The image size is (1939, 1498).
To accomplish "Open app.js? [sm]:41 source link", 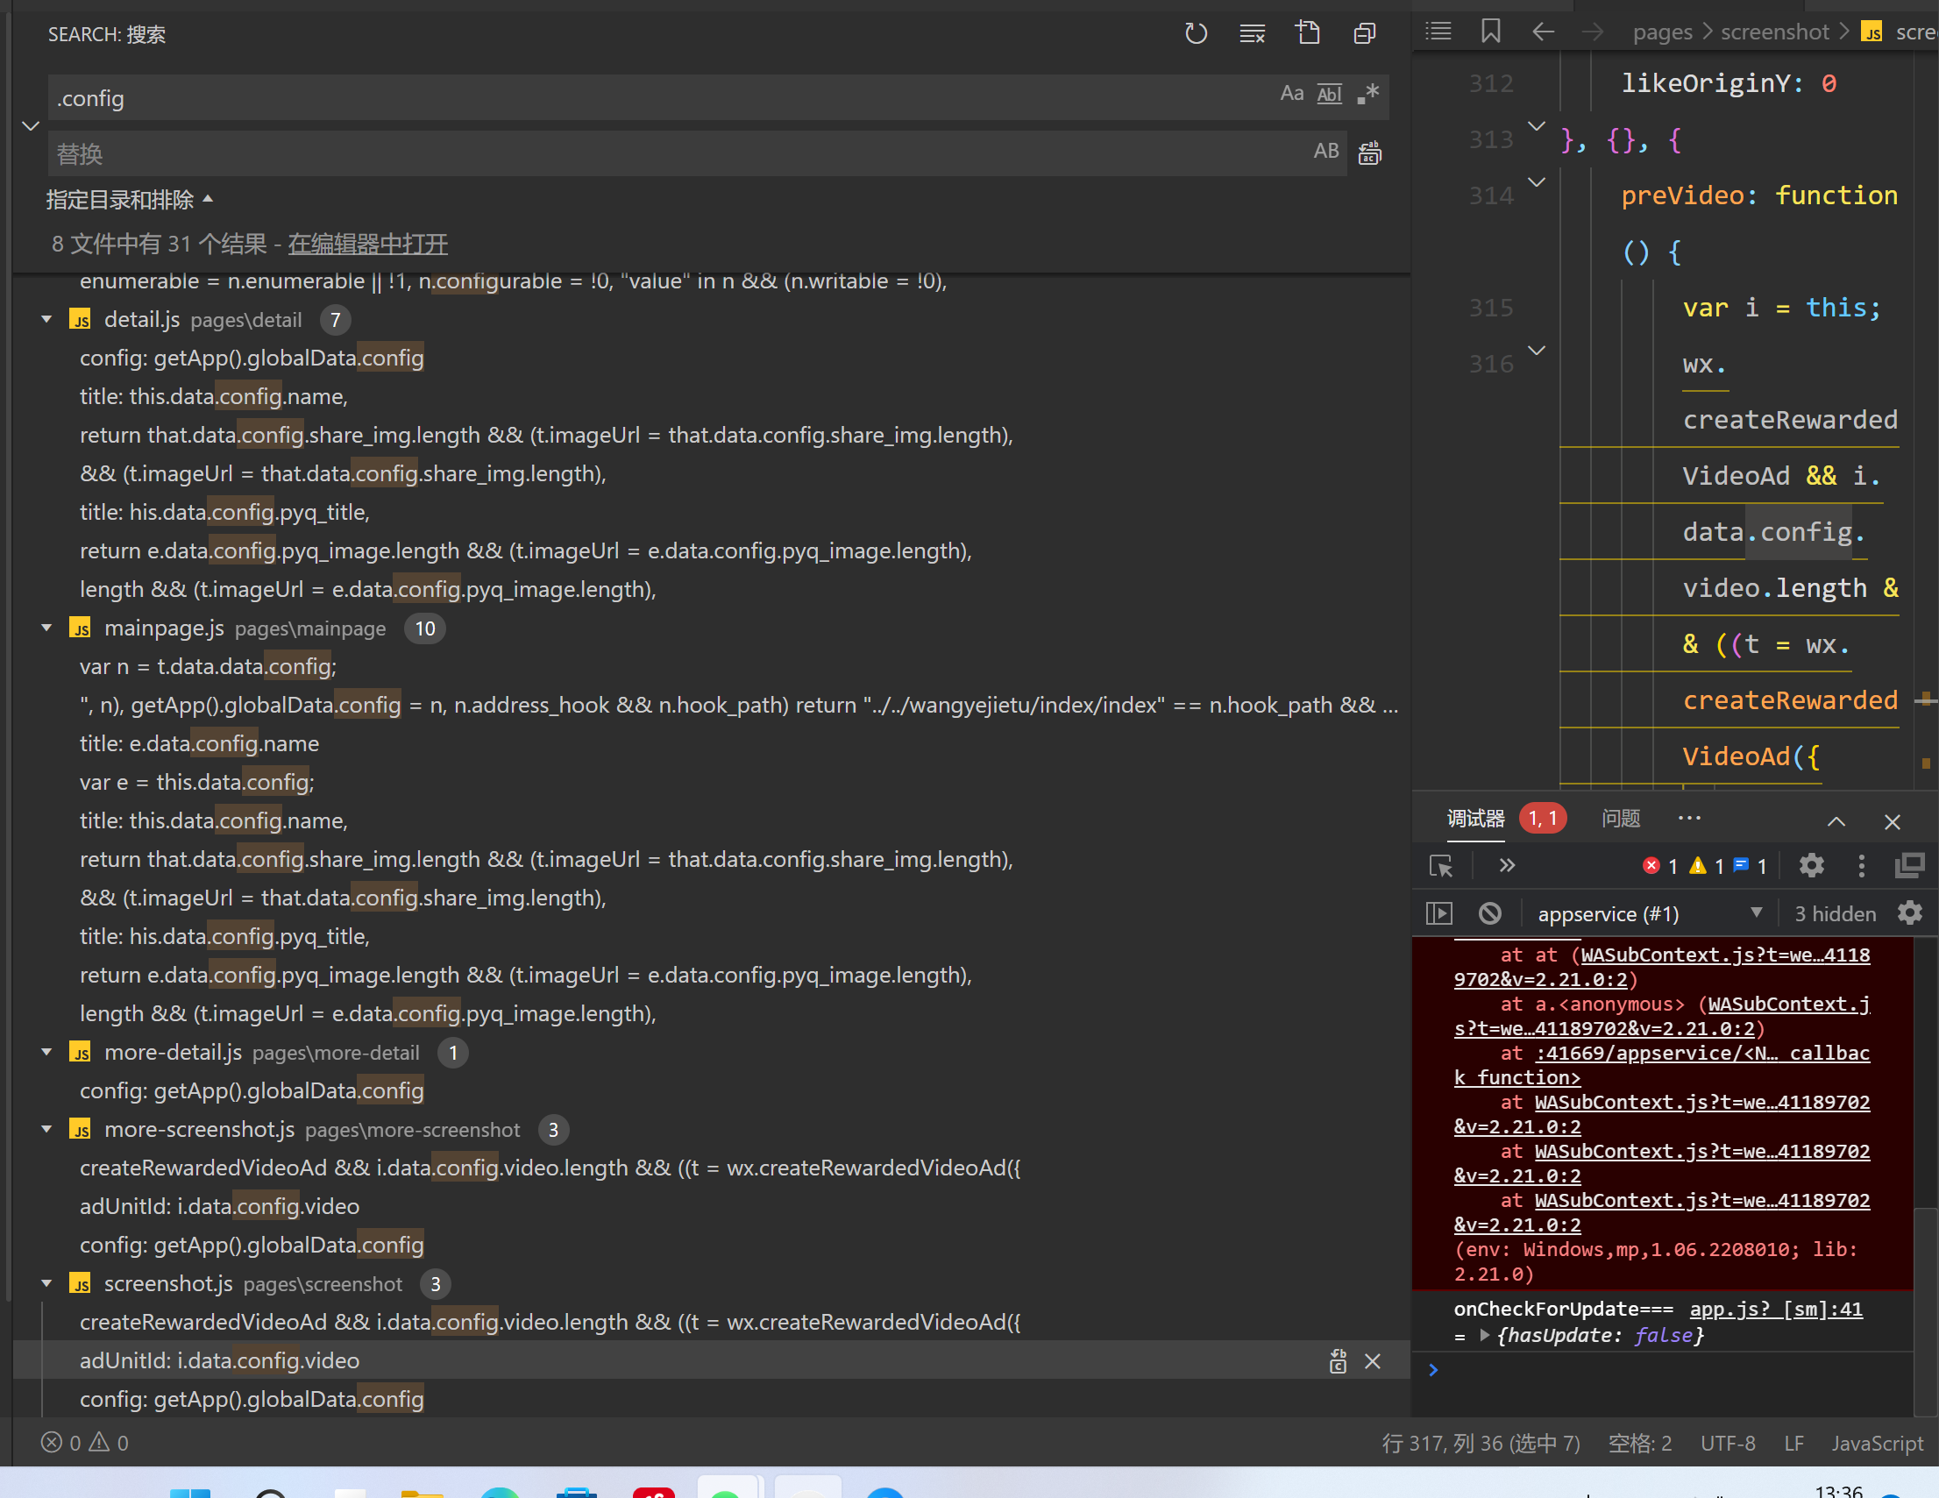I will 1776,1309.
